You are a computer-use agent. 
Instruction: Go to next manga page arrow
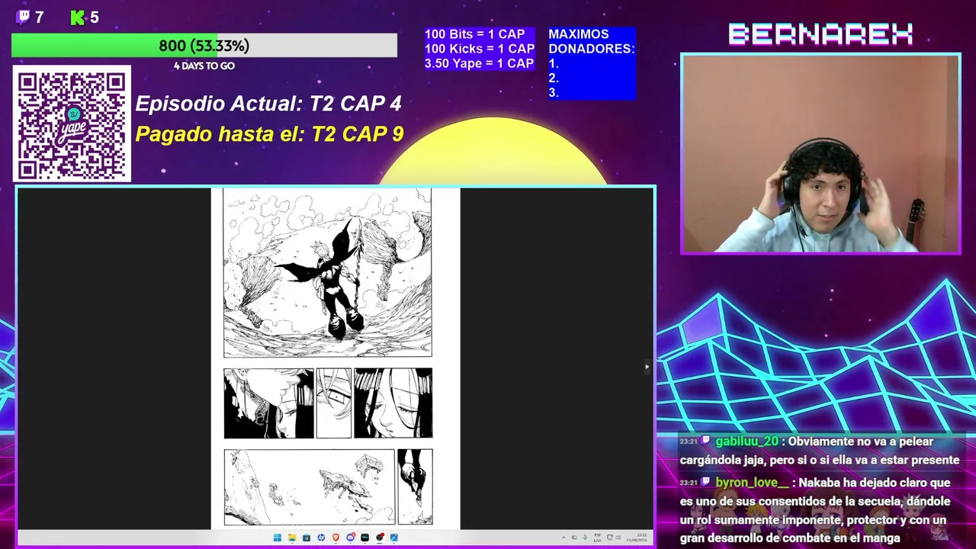tap(647, 367)
